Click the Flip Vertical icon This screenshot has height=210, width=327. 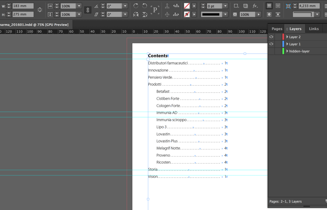point(145,14)
